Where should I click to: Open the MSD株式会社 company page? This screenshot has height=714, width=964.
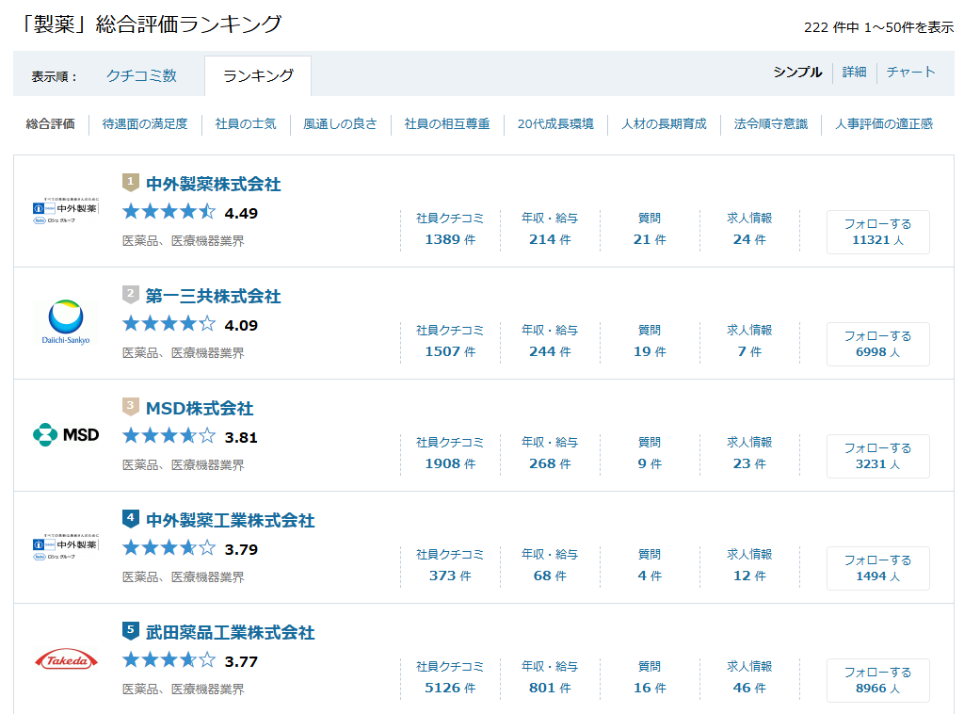coord(200,409)
